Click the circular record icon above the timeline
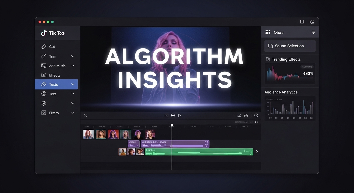Screen dimensions: 354x193 point(256,116)
